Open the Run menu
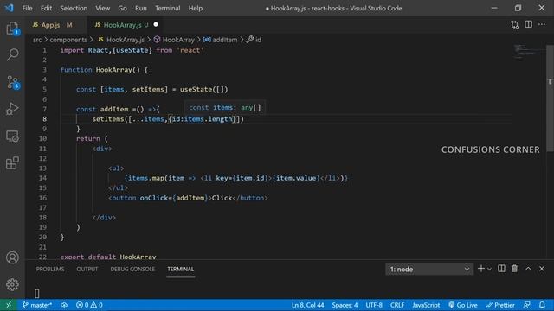 (140, 8)
